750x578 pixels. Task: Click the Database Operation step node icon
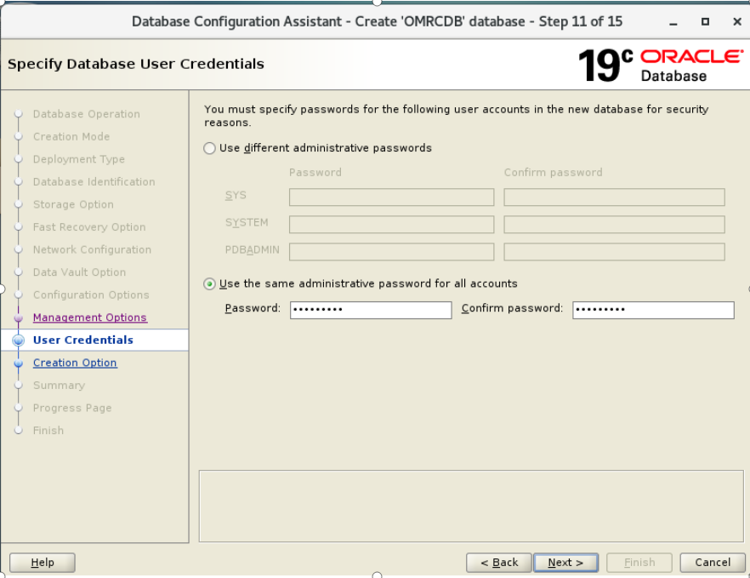click(20, 114)
